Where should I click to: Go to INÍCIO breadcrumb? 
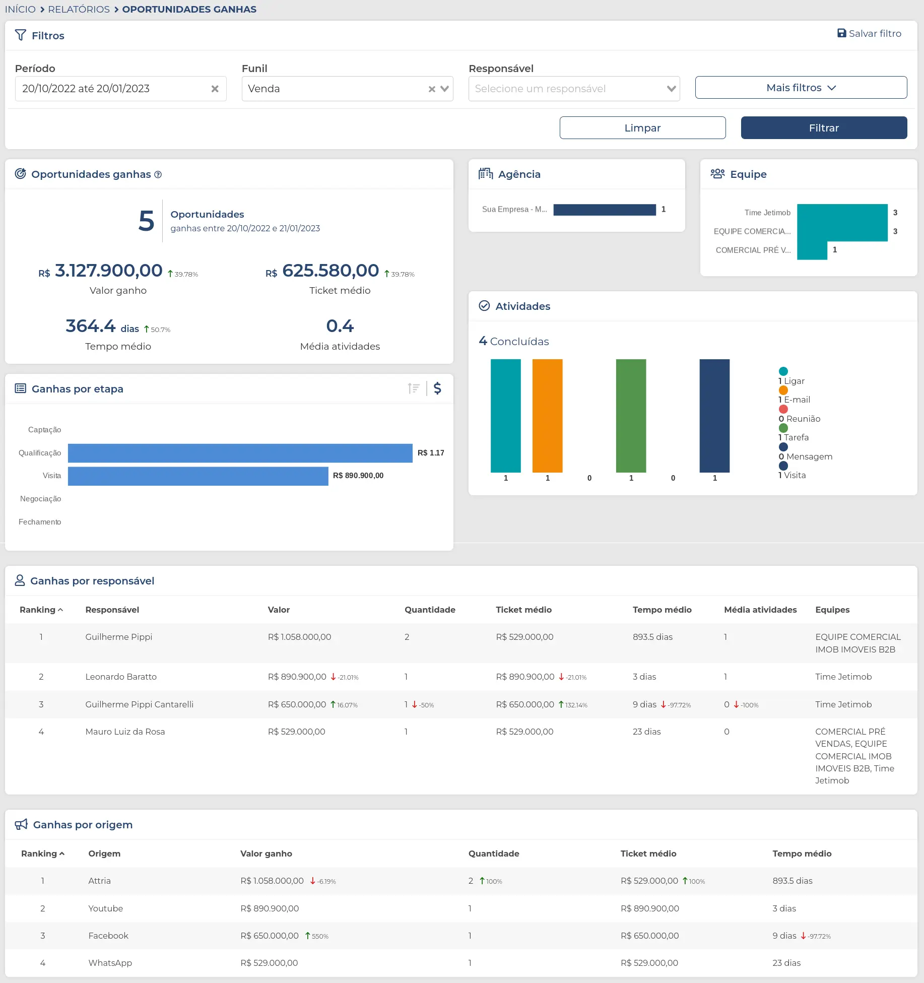(x=20, y=9)
